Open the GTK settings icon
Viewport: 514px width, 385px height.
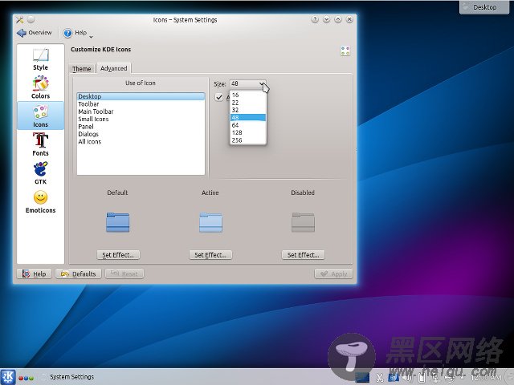point(40,173)
